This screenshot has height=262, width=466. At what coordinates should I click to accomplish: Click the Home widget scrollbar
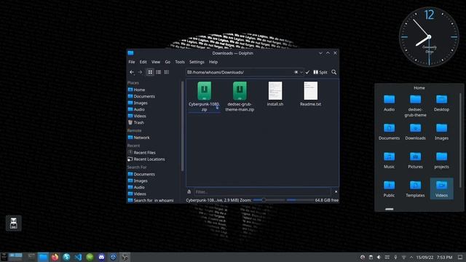(x=460, y=140)
